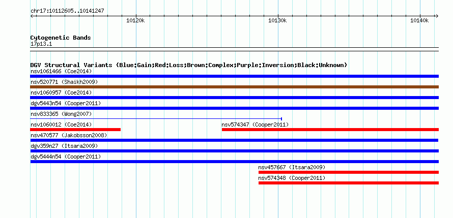Click the nsv1060957 (Coe2014) blue bar
Screen dimensions: 453x218
click(234, 98)
